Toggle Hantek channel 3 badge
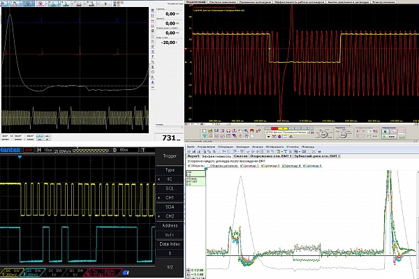 coord(54,272)
